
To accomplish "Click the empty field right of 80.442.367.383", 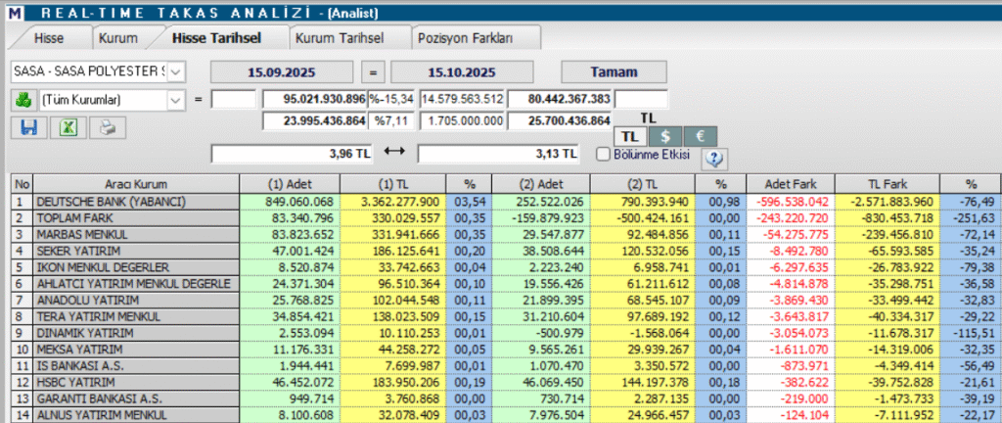I will [641, 100].
